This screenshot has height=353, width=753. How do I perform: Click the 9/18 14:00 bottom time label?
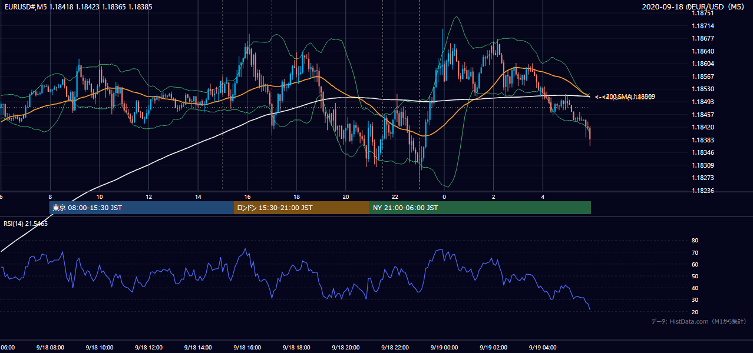pos(198,348)
